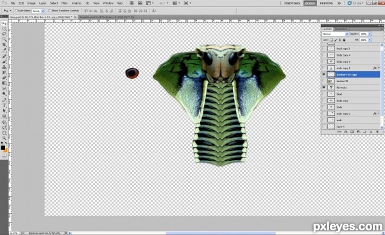The height and width of the screenshot is (235, 385).
Task: Hide the selected Kenikeni copy layer
Action: point(324,74)
